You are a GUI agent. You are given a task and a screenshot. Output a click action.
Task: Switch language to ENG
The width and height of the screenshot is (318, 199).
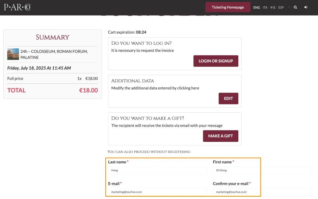click(256, 7)
